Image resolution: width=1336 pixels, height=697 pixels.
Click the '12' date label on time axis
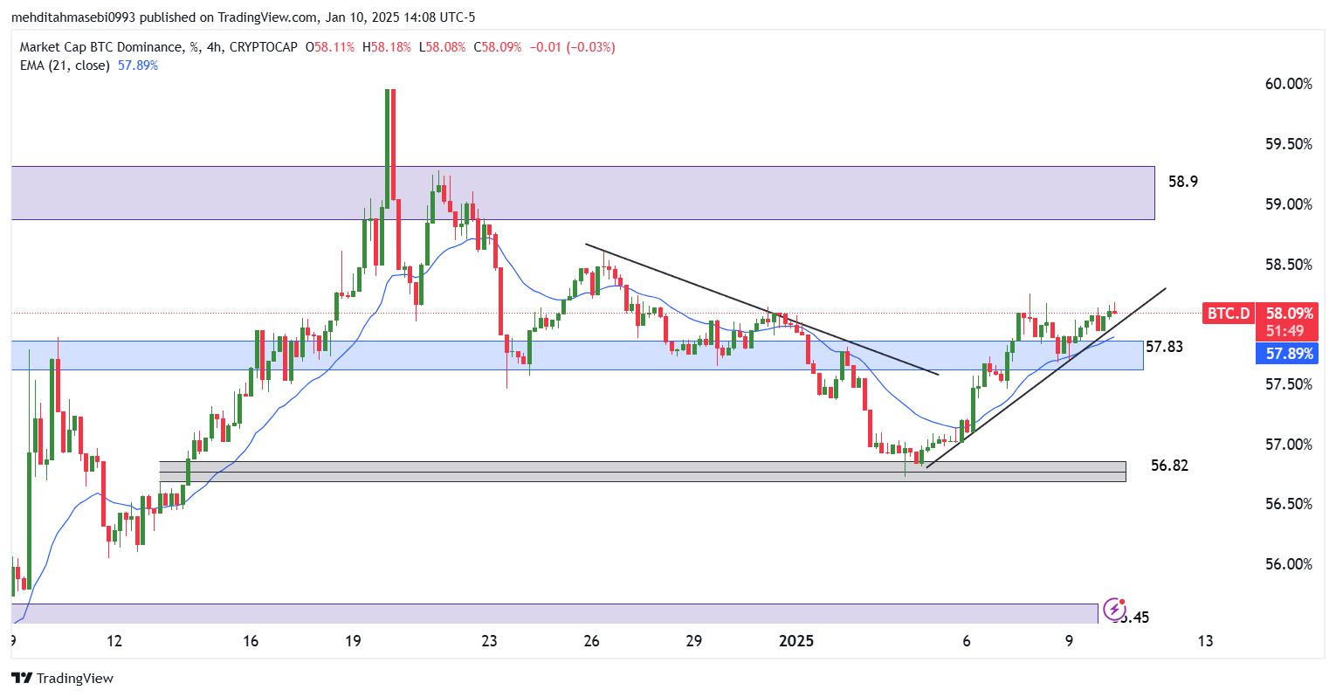114,641
